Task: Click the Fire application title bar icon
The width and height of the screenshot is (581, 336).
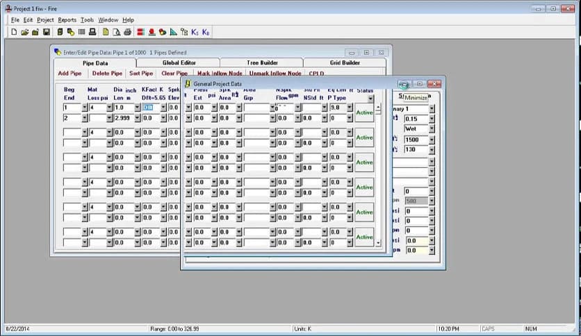Action: pos(8,8)
